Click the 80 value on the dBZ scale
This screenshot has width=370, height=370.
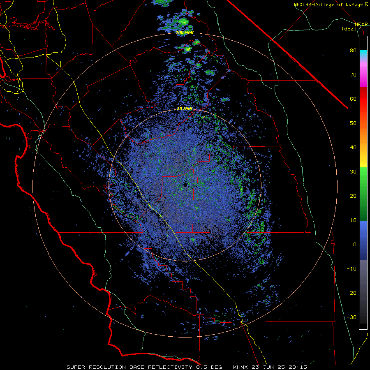tap(353, 51)
